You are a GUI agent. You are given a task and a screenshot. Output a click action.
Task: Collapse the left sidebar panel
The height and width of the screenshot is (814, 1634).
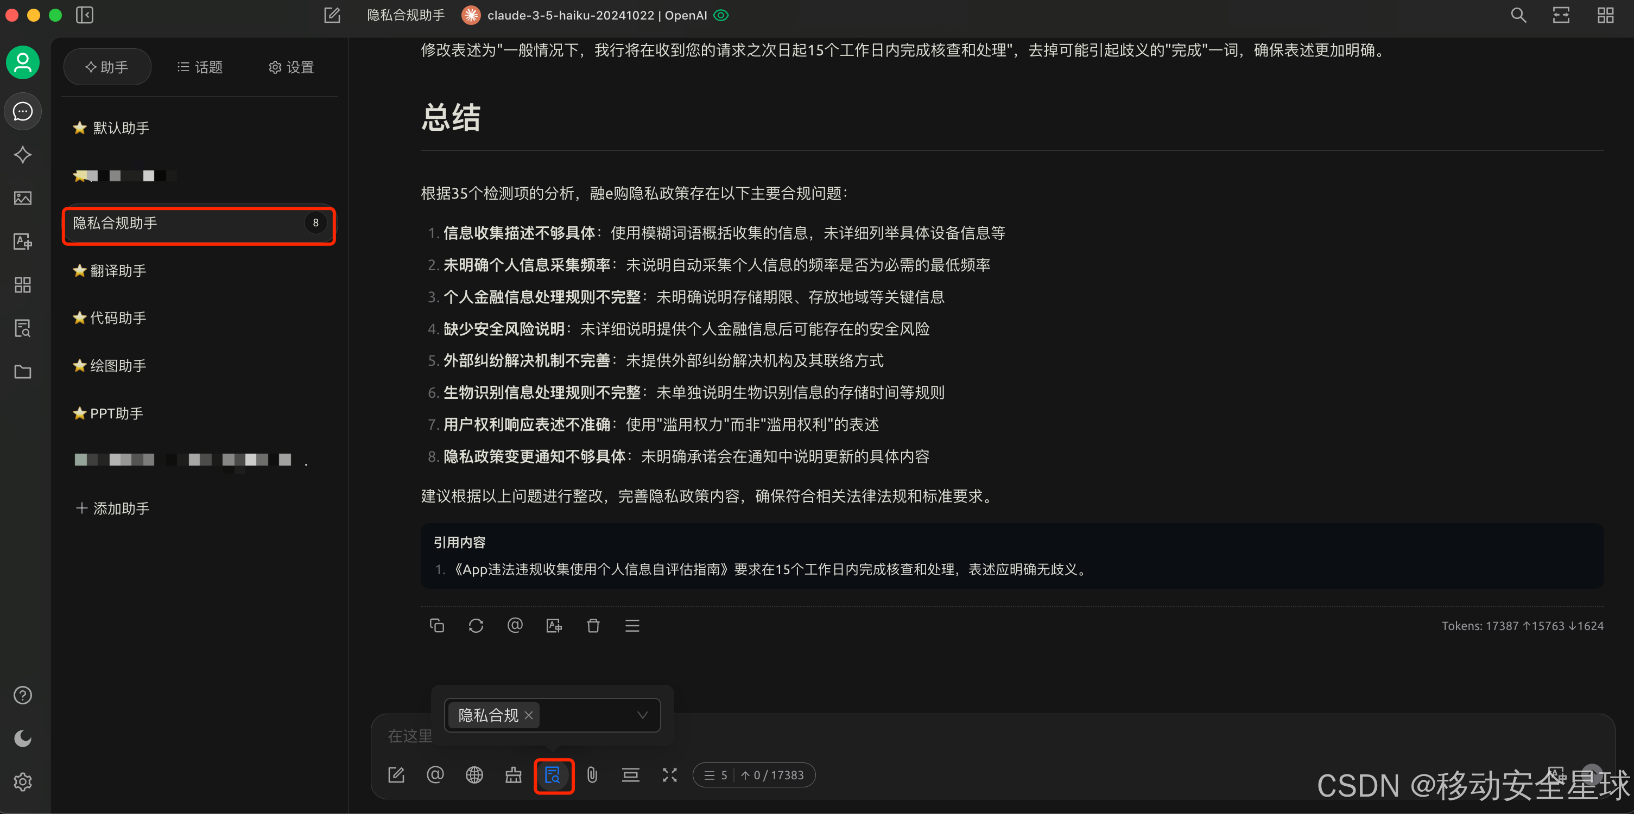click(x=84, y=15)
